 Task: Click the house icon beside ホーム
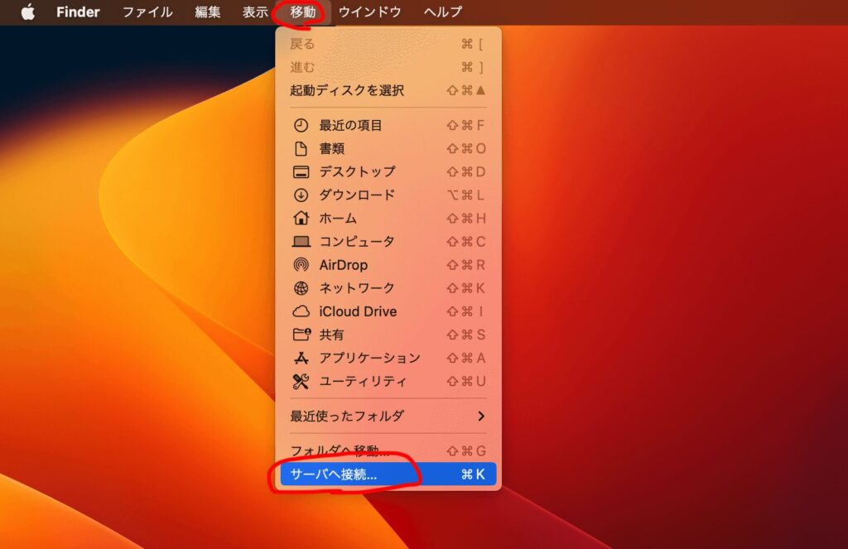301,219
